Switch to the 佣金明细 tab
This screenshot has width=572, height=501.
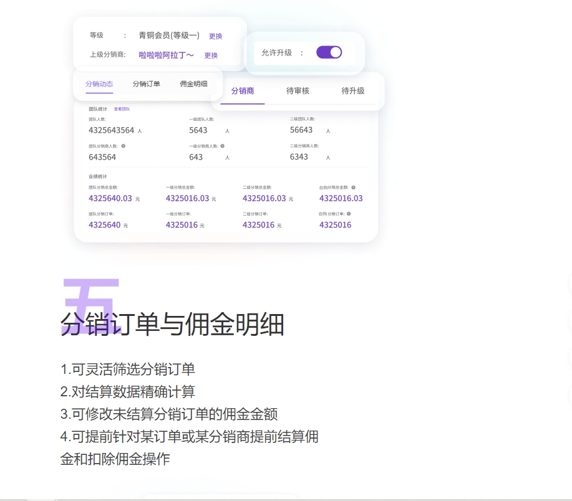(x=194, y=83)
